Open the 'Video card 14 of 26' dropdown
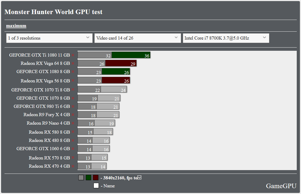The image size is (301, 194). click(x=138, y=38)
